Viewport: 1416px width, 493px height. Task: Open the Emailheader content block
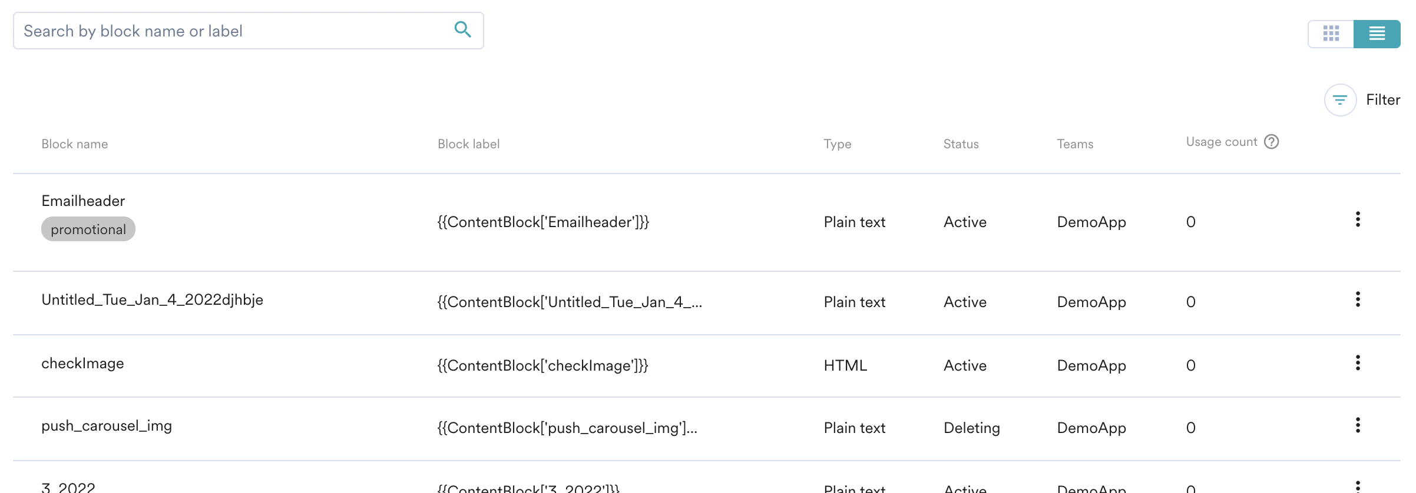click(83, 201)
